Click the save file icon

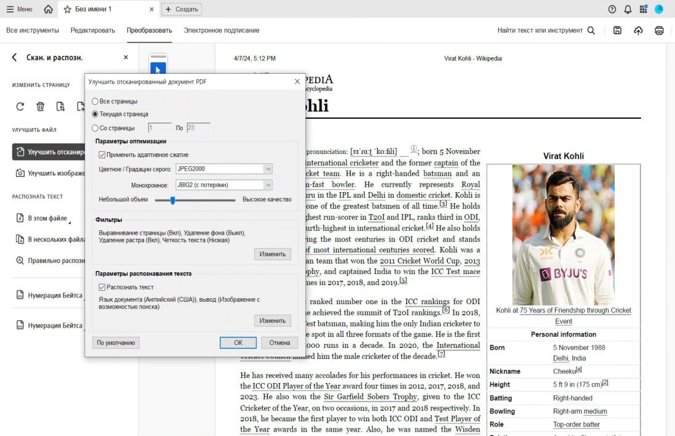pos(617,30)
